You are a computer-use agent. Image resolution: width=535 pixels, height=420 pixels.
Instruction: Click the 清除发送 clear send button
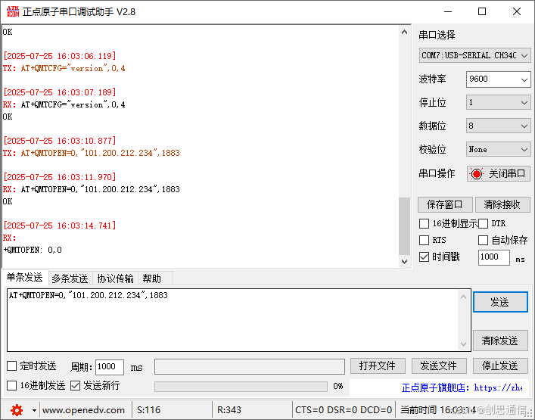[500, 341]
